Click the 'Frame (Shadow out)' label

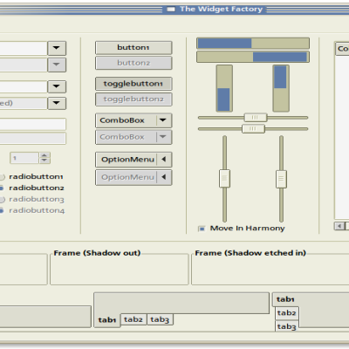point(97,253)
